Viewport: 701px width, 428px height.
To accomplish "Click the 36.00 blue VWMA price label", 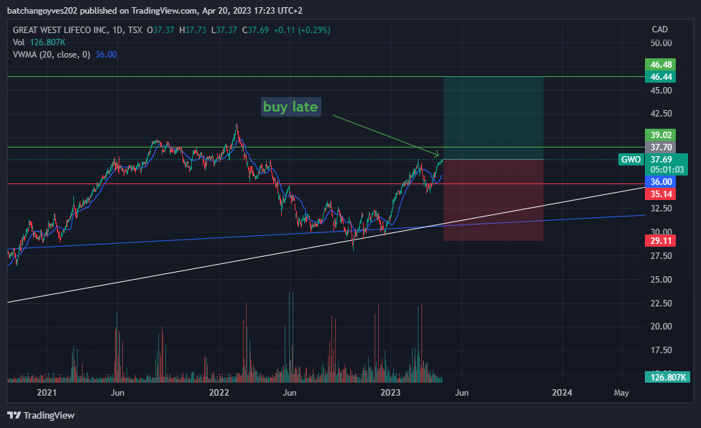I will point(661,181).
